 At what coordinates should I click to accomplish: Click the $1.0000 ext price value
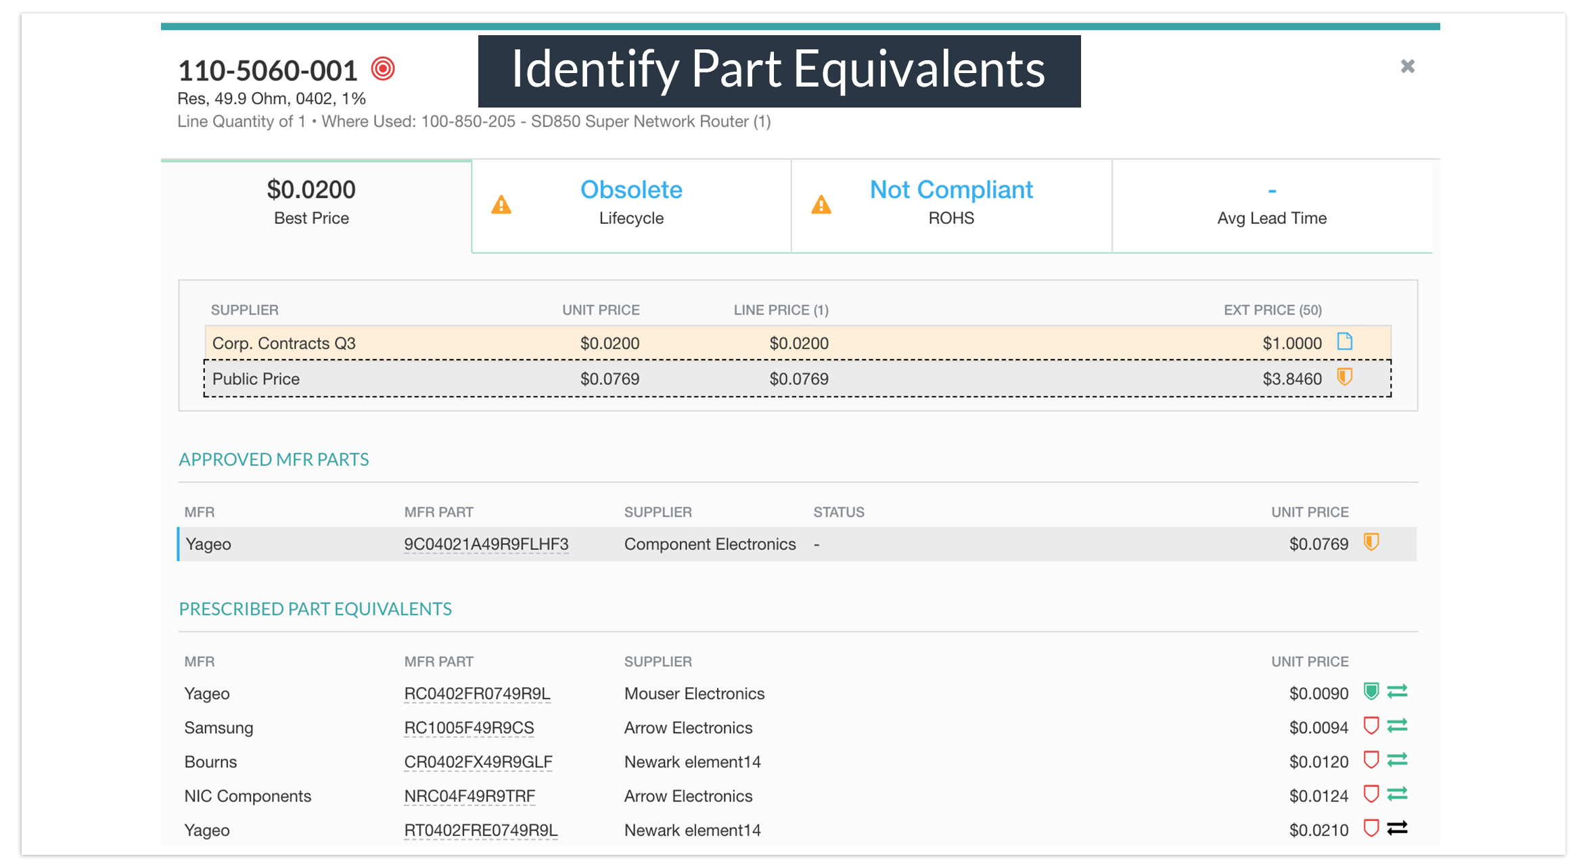(1292, 344)
